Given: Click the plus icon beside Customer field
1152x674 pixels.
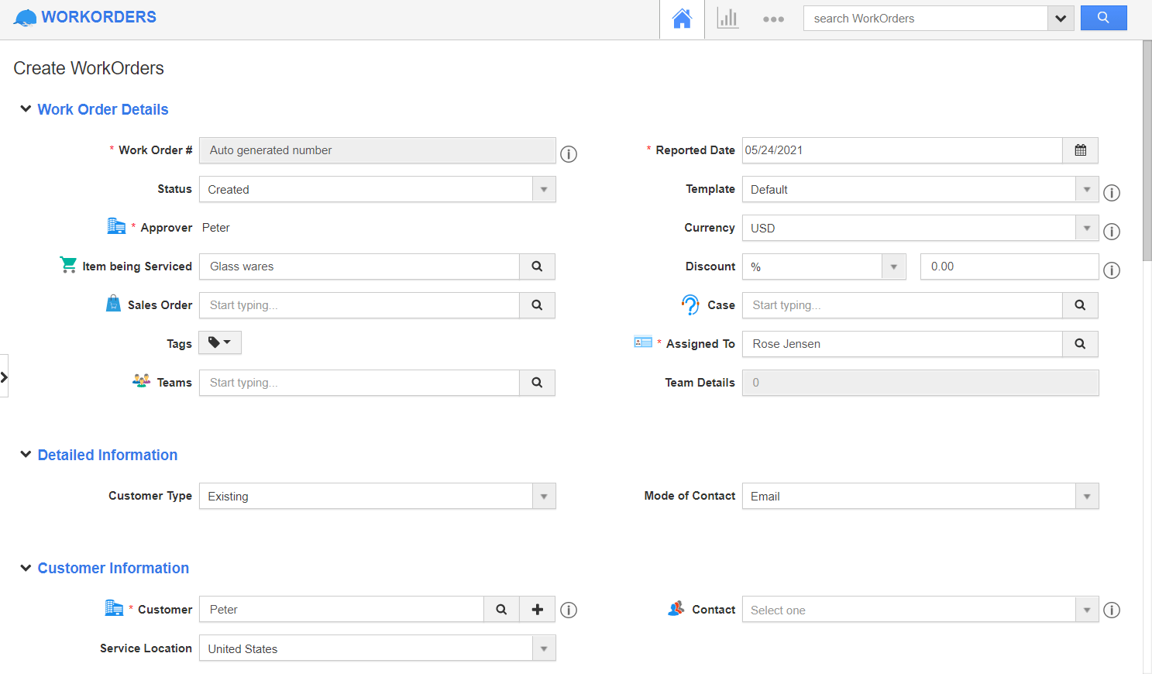Looking at the screenshot, I should [537, 609].
